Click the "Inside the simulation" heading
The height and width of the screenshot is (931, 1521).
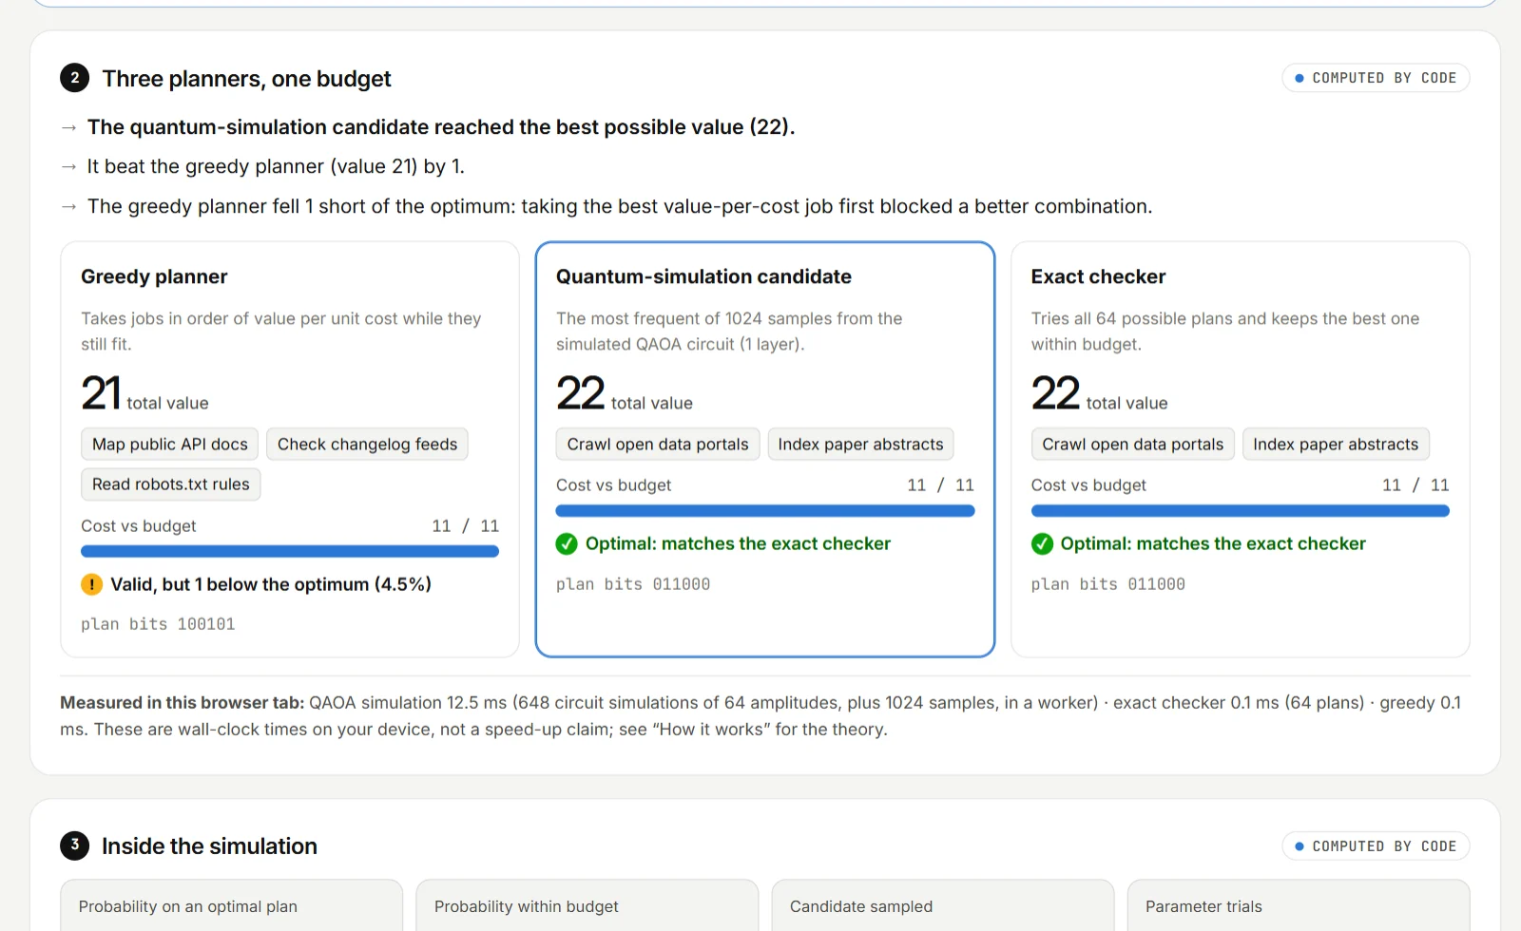(209, 846)
